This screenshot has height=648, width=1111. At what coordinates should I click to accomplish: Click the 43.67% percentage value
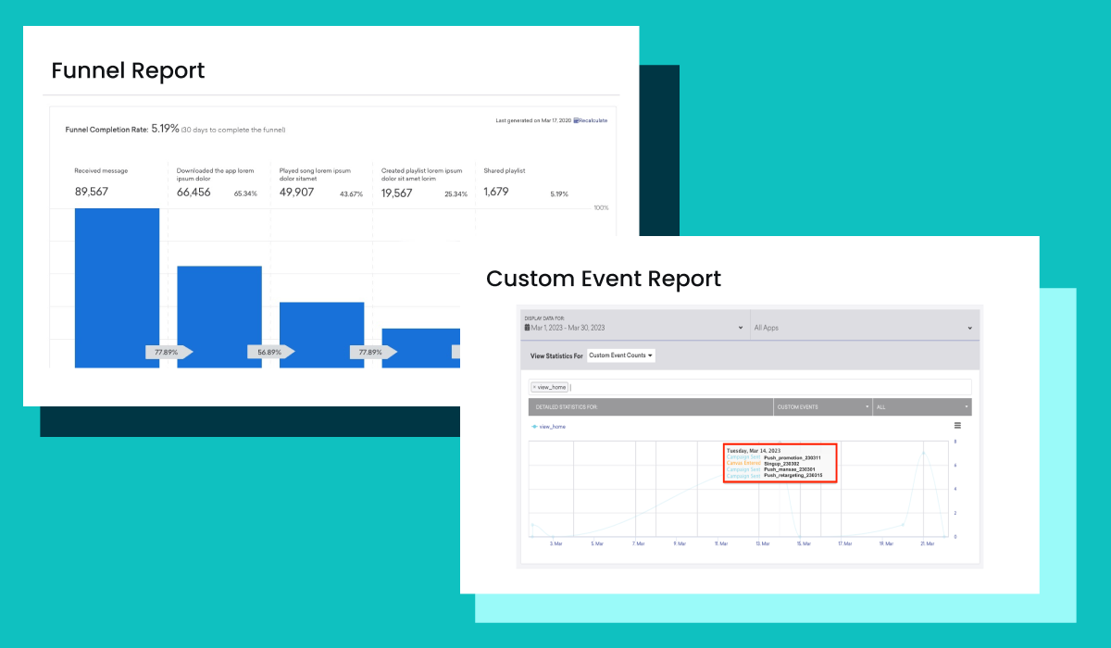coord(351,194)
